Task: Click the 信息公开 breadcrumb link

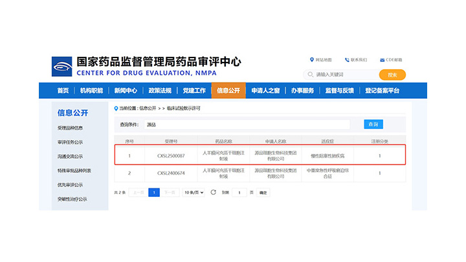Action: point(148,108)
